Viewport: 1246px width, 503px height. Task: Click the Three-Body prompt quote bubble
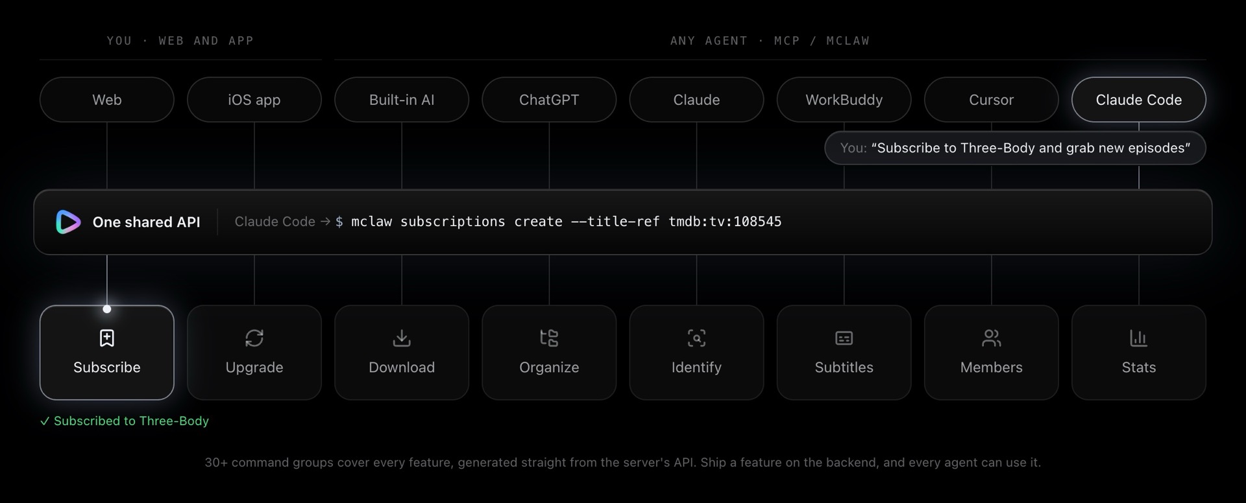click(1015, 148)
